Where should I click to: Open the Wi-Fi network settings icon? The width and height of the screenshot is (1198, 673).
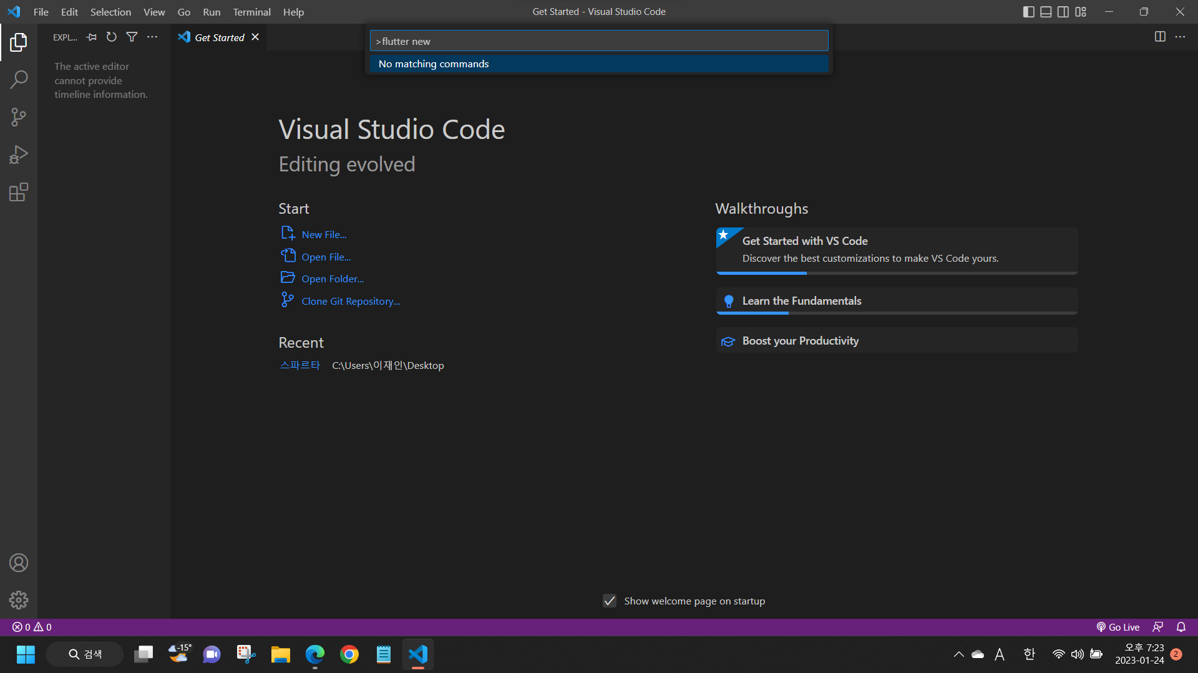[x=1058, y=654]
